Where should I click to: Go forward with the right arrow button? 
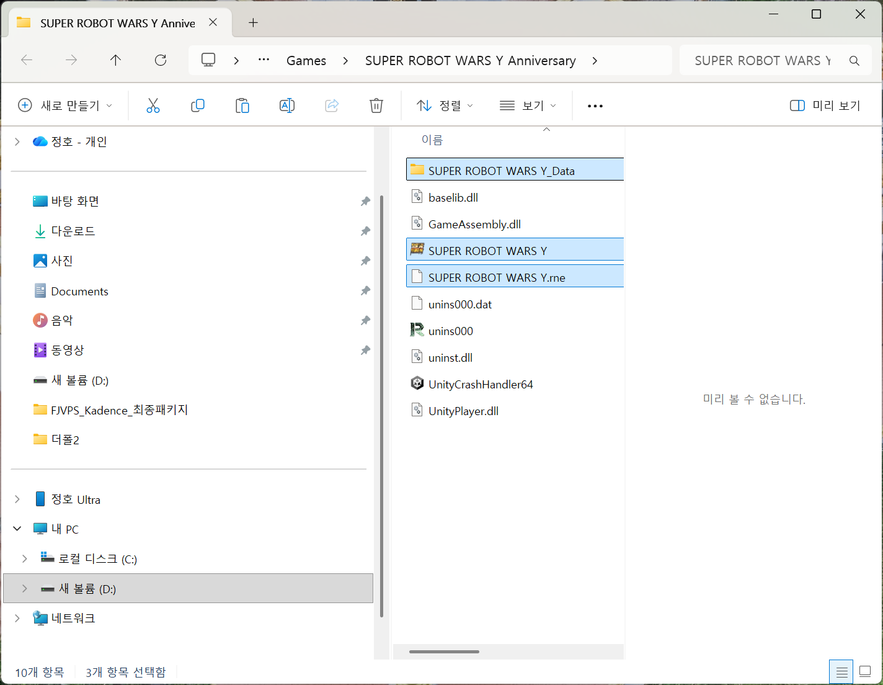point(71,60)
